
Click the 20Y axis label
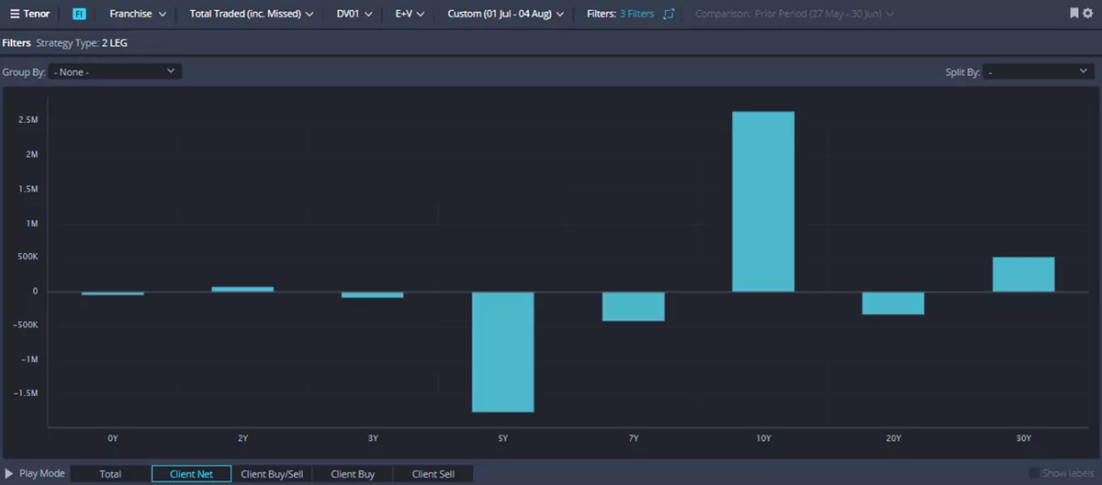(894, 439)
